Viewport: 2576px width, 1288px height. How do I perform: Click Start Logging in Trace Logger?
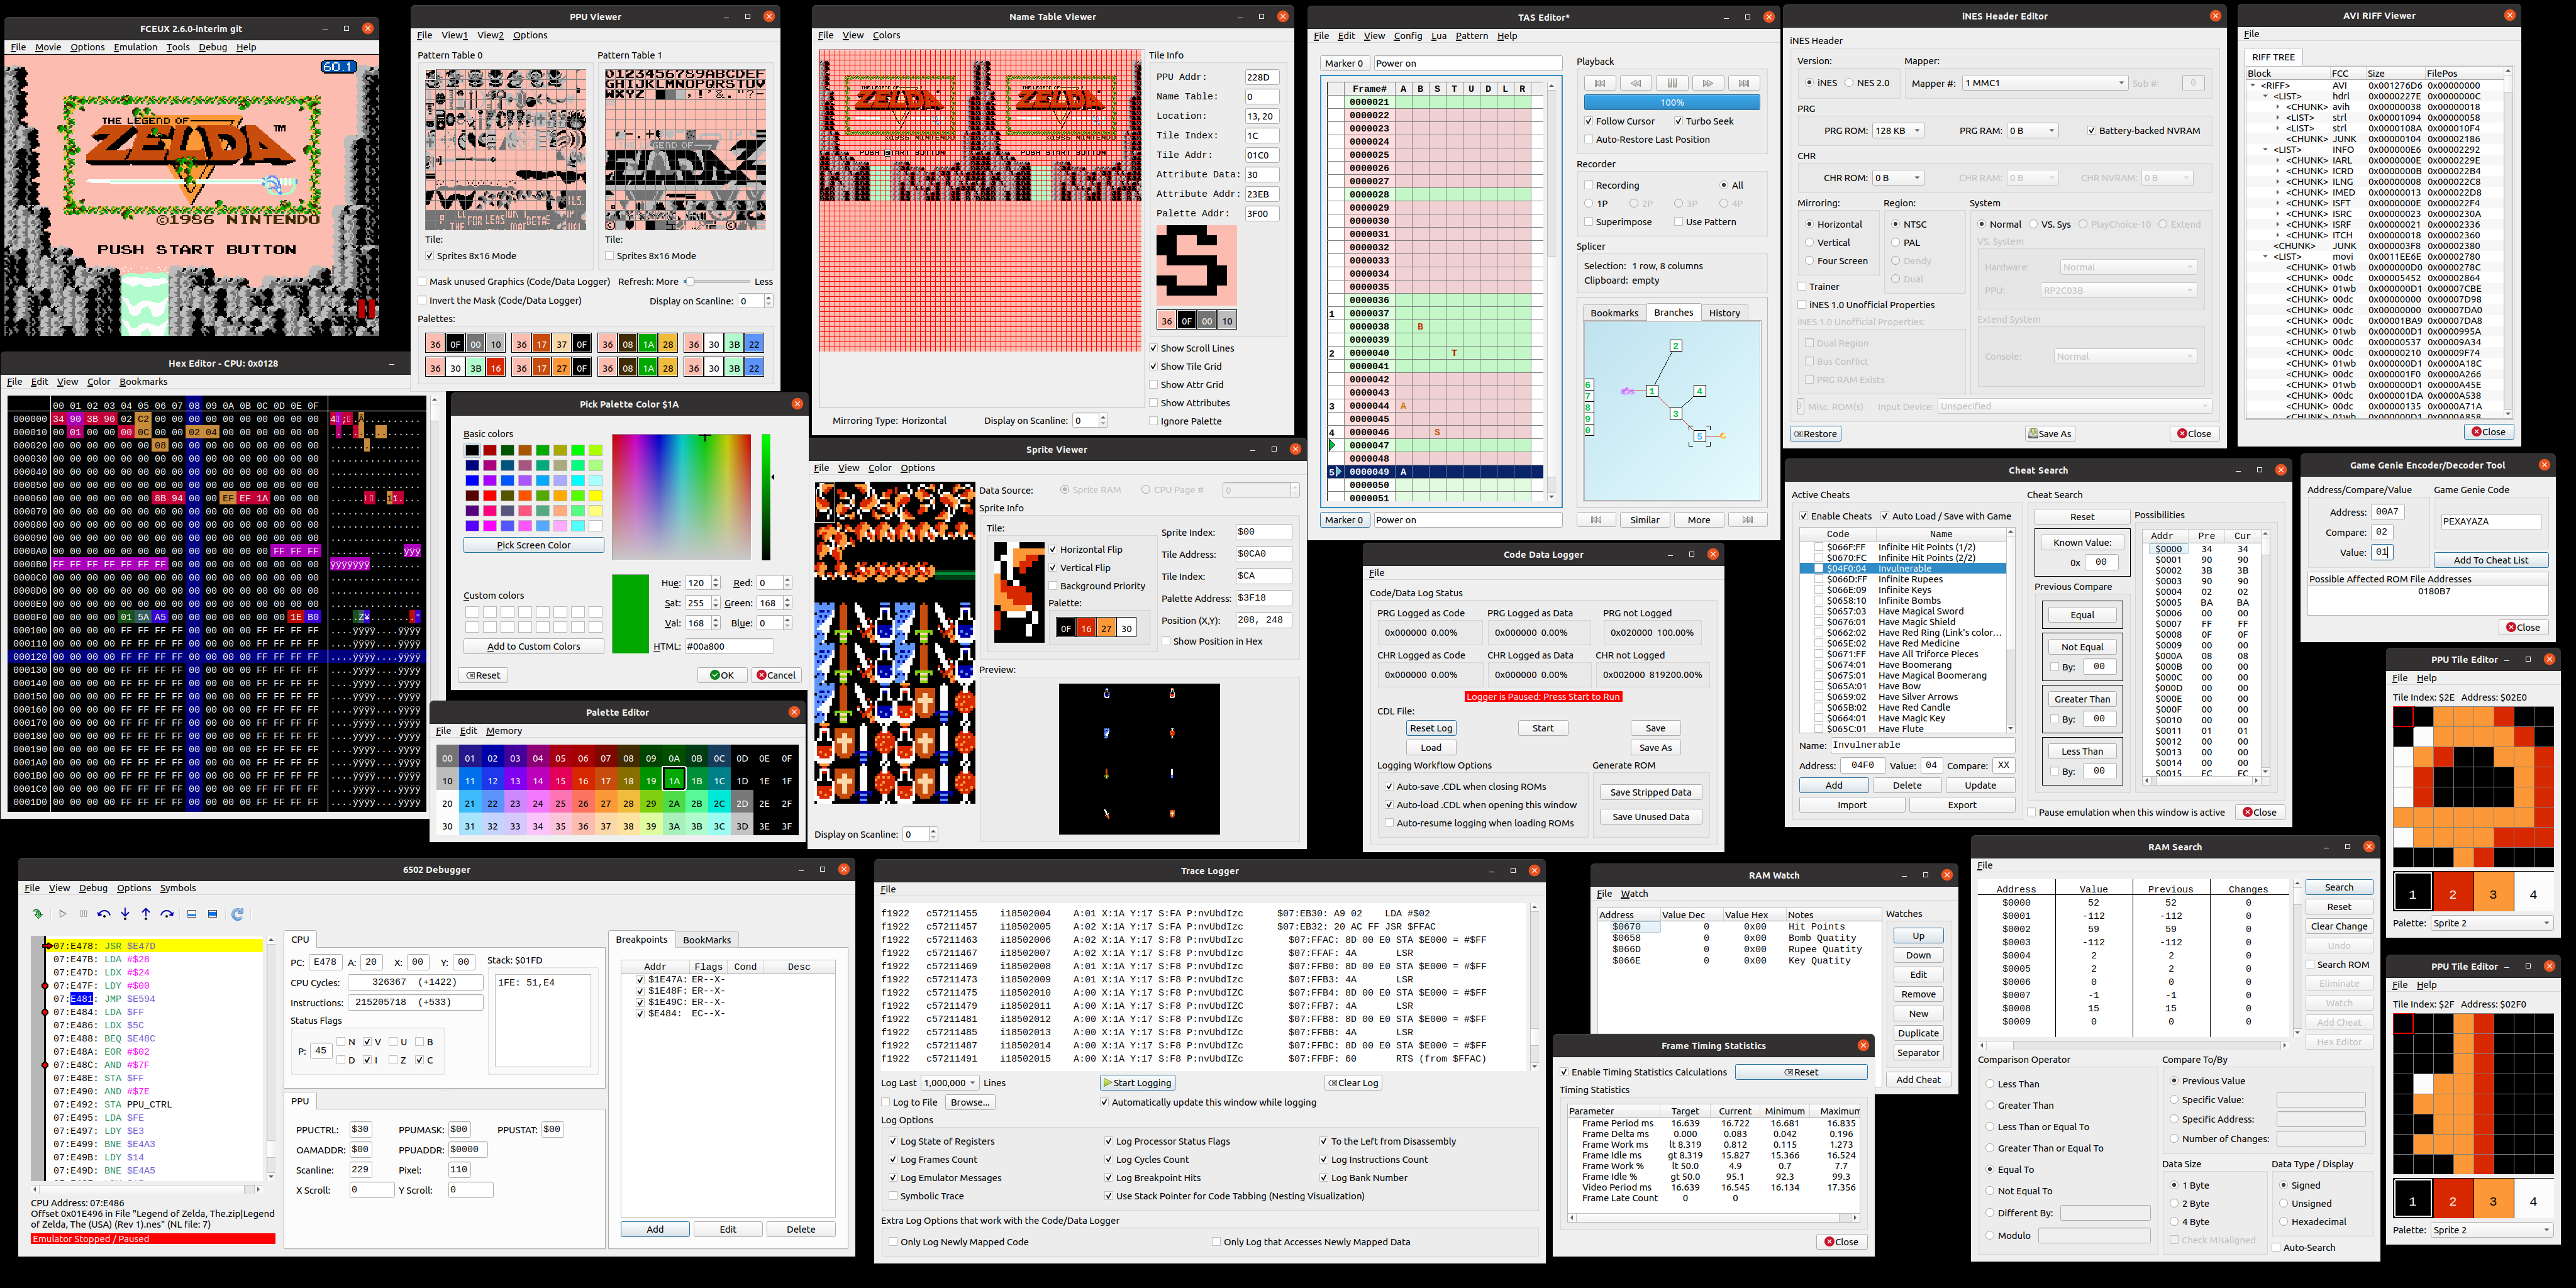point(1137,1083)
